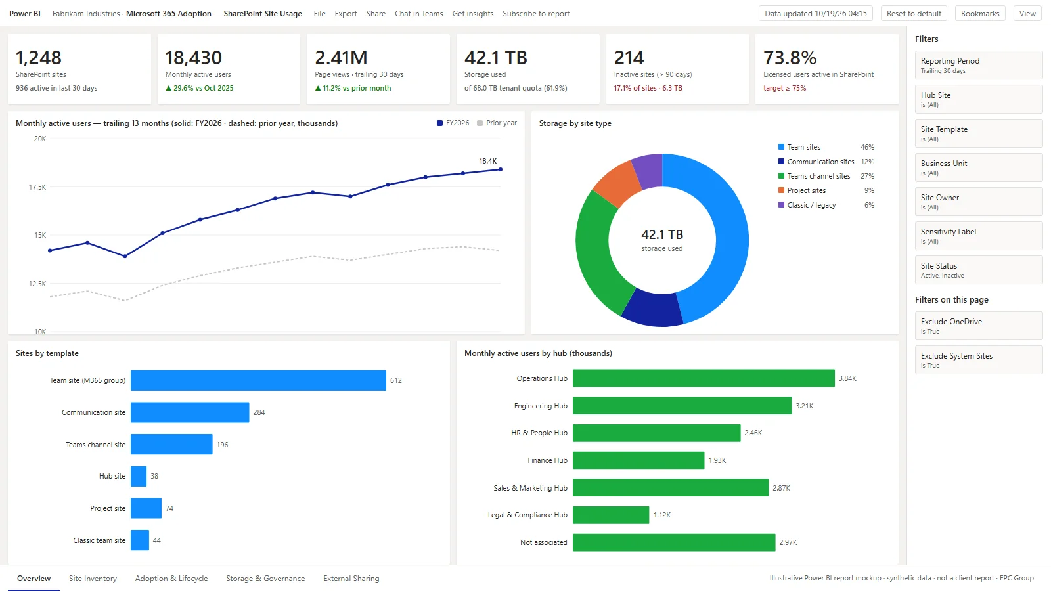This screenshot has height=591, width=1051.
Task: Click the Project sites legend swatch
Action: [x=781, y=190]
